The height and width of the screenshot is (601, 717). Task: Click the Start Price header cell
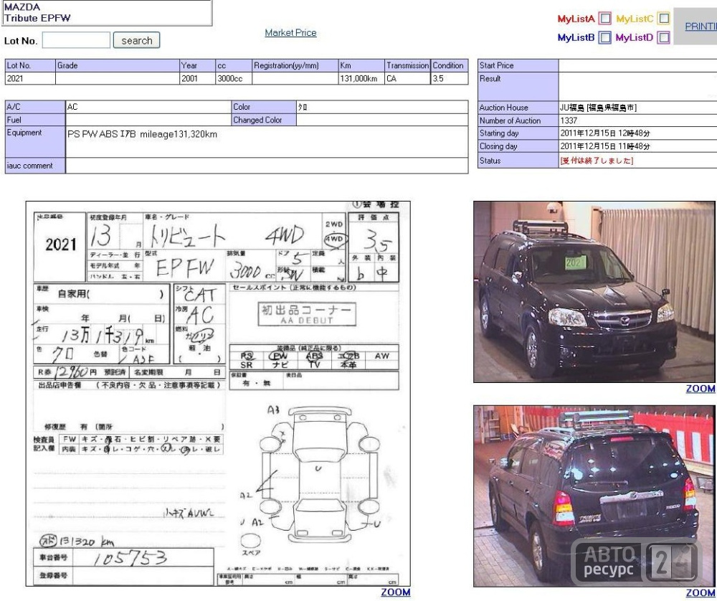tap(518, 65)
